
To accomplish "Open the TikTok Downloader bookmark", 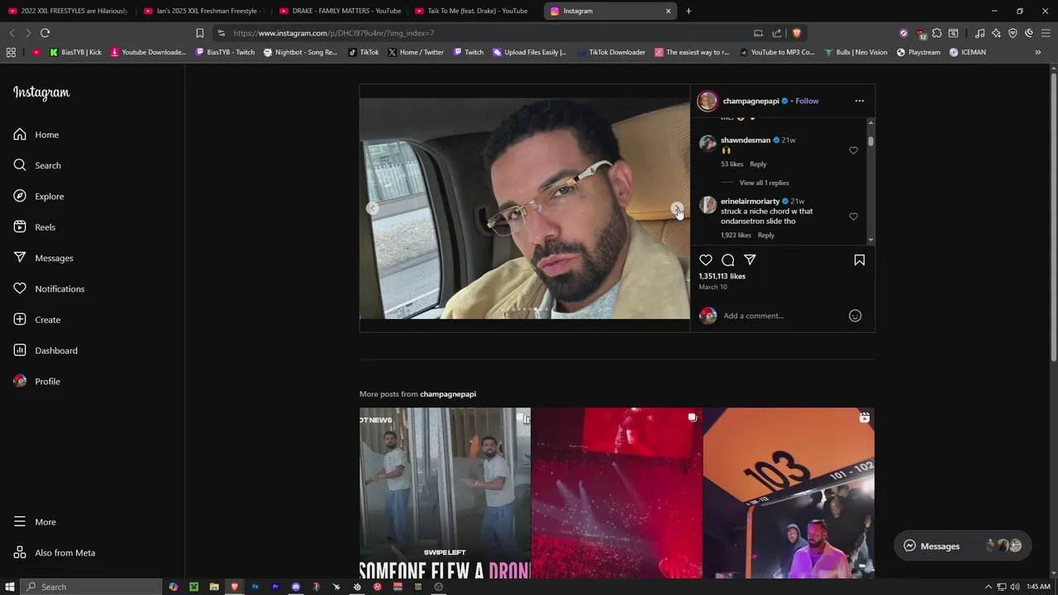I will [611, 52].
